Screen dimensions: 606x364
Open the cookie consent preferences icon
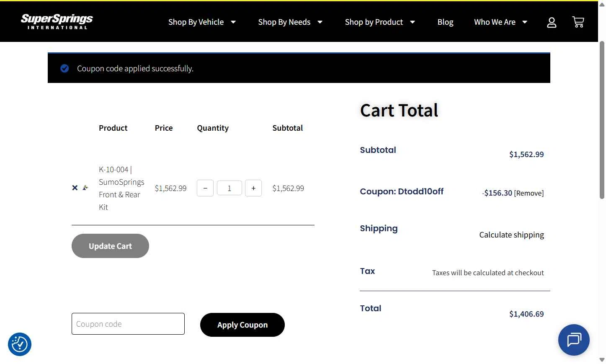pyautogui.click(x=20, y=344)
